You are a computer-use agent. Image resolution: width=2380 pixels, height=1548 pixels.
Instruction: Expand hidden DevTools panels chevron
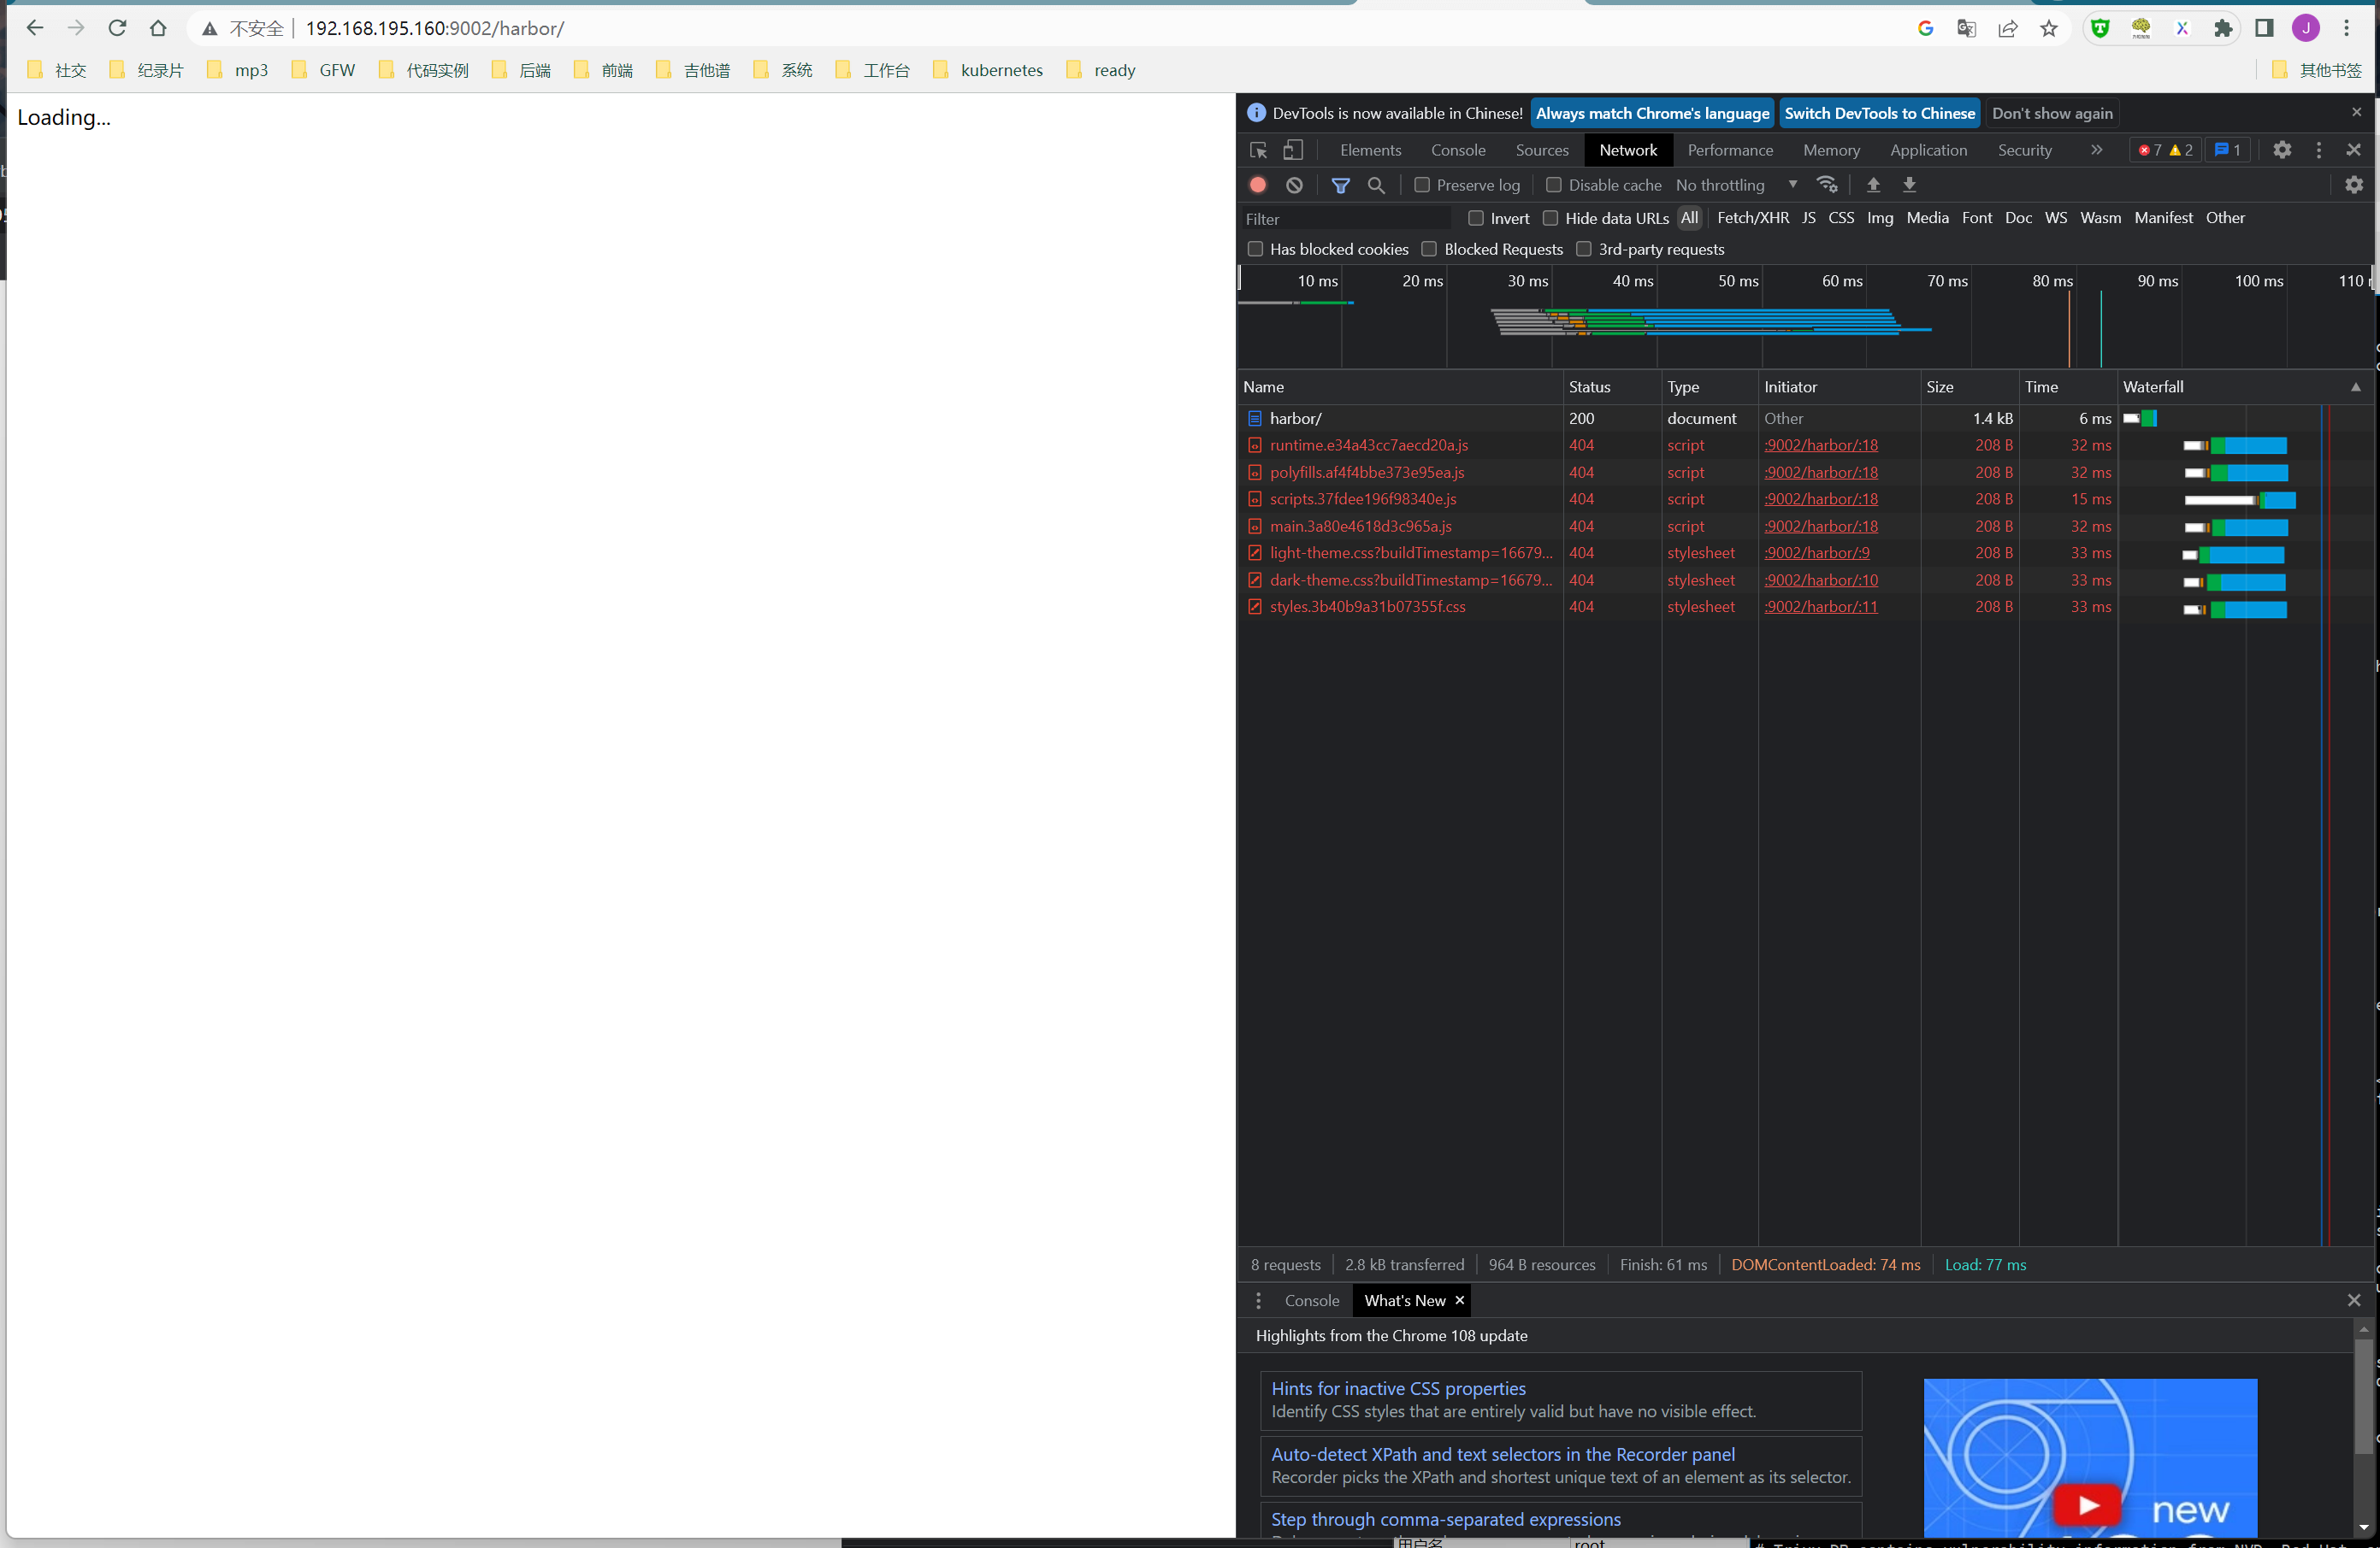click(x=2096, y=150)
